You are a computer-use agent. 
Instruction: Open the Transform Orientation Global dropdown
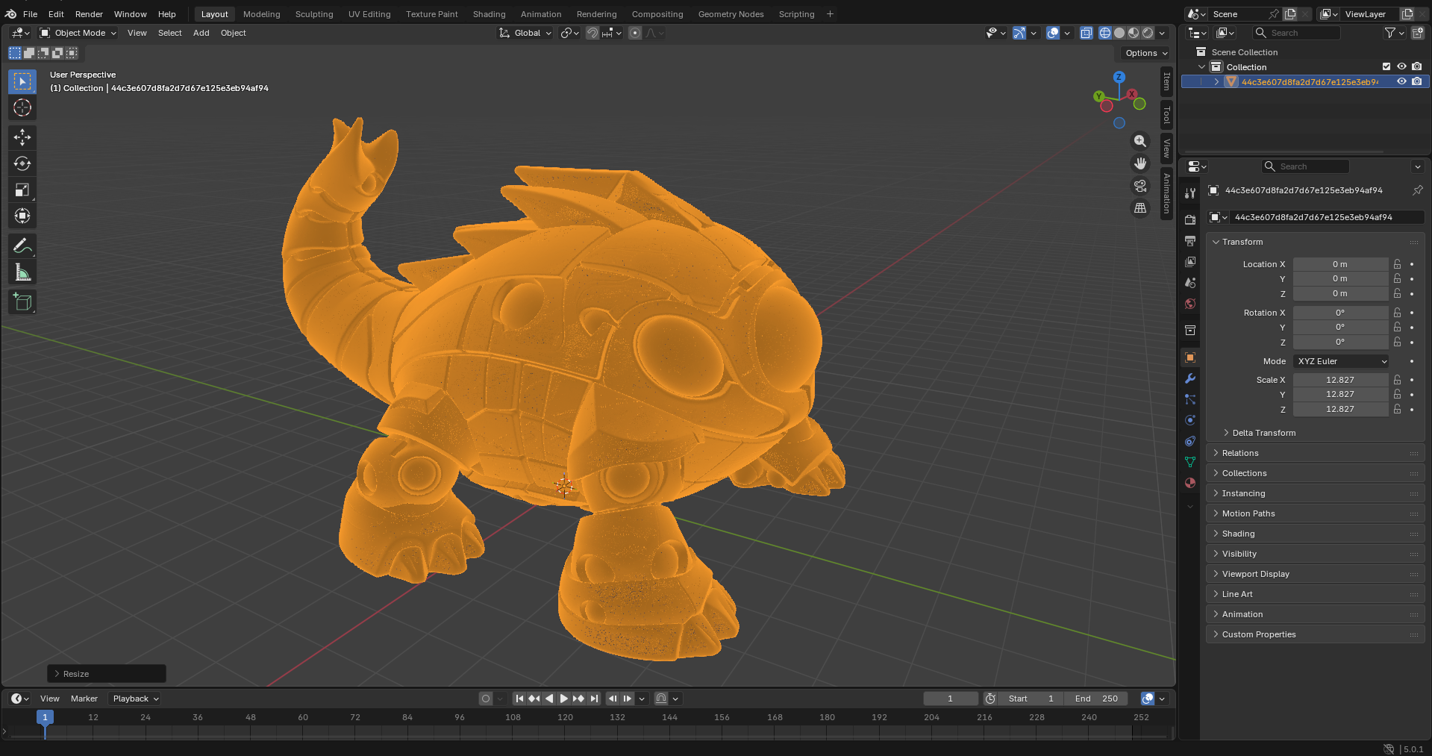point(525,33)
